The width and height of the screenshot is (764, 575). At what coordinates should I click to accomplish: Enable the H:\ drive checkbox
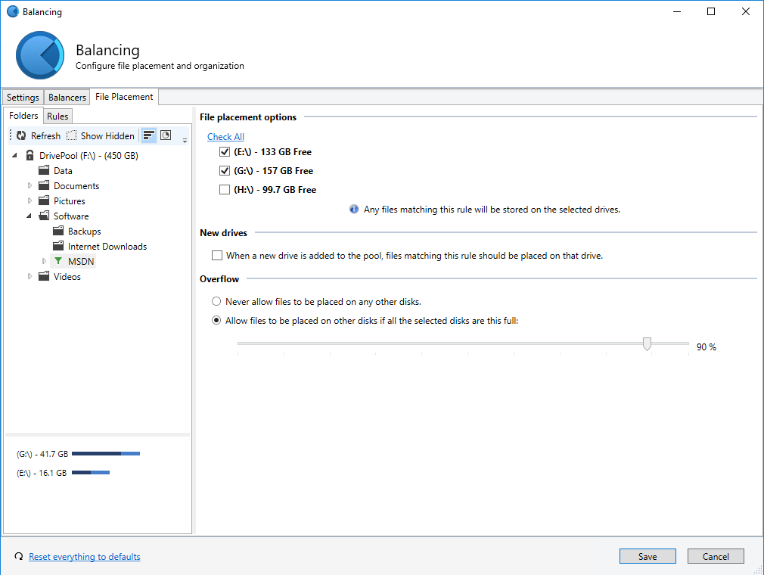click(225, 190)
